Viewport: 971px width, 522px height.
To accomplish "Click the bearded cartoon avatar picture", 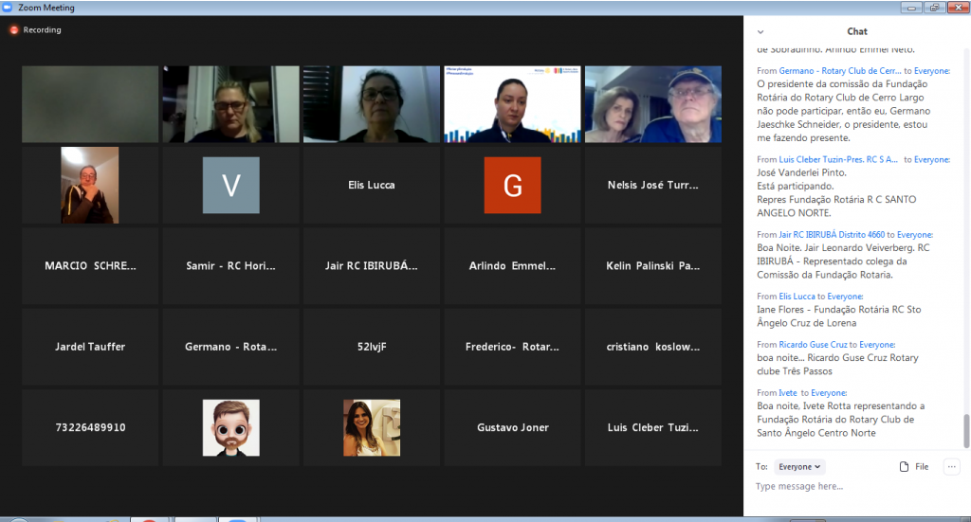I will pyautogui.click(x=230, y=427).
